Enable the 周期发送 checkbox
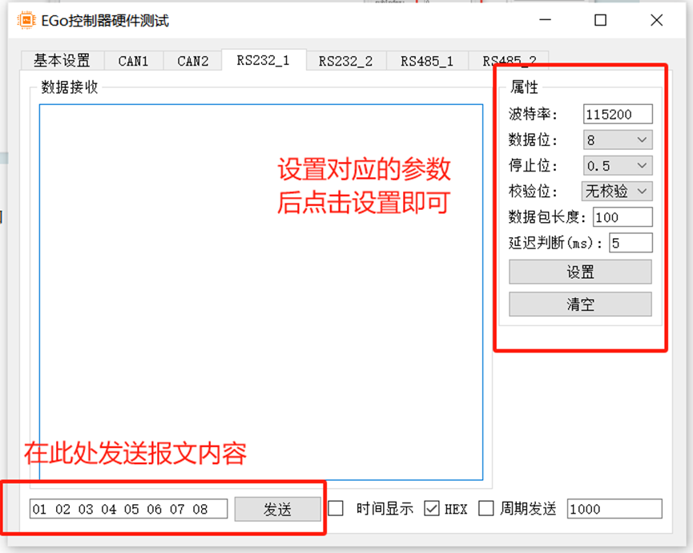 coord(486,508)
